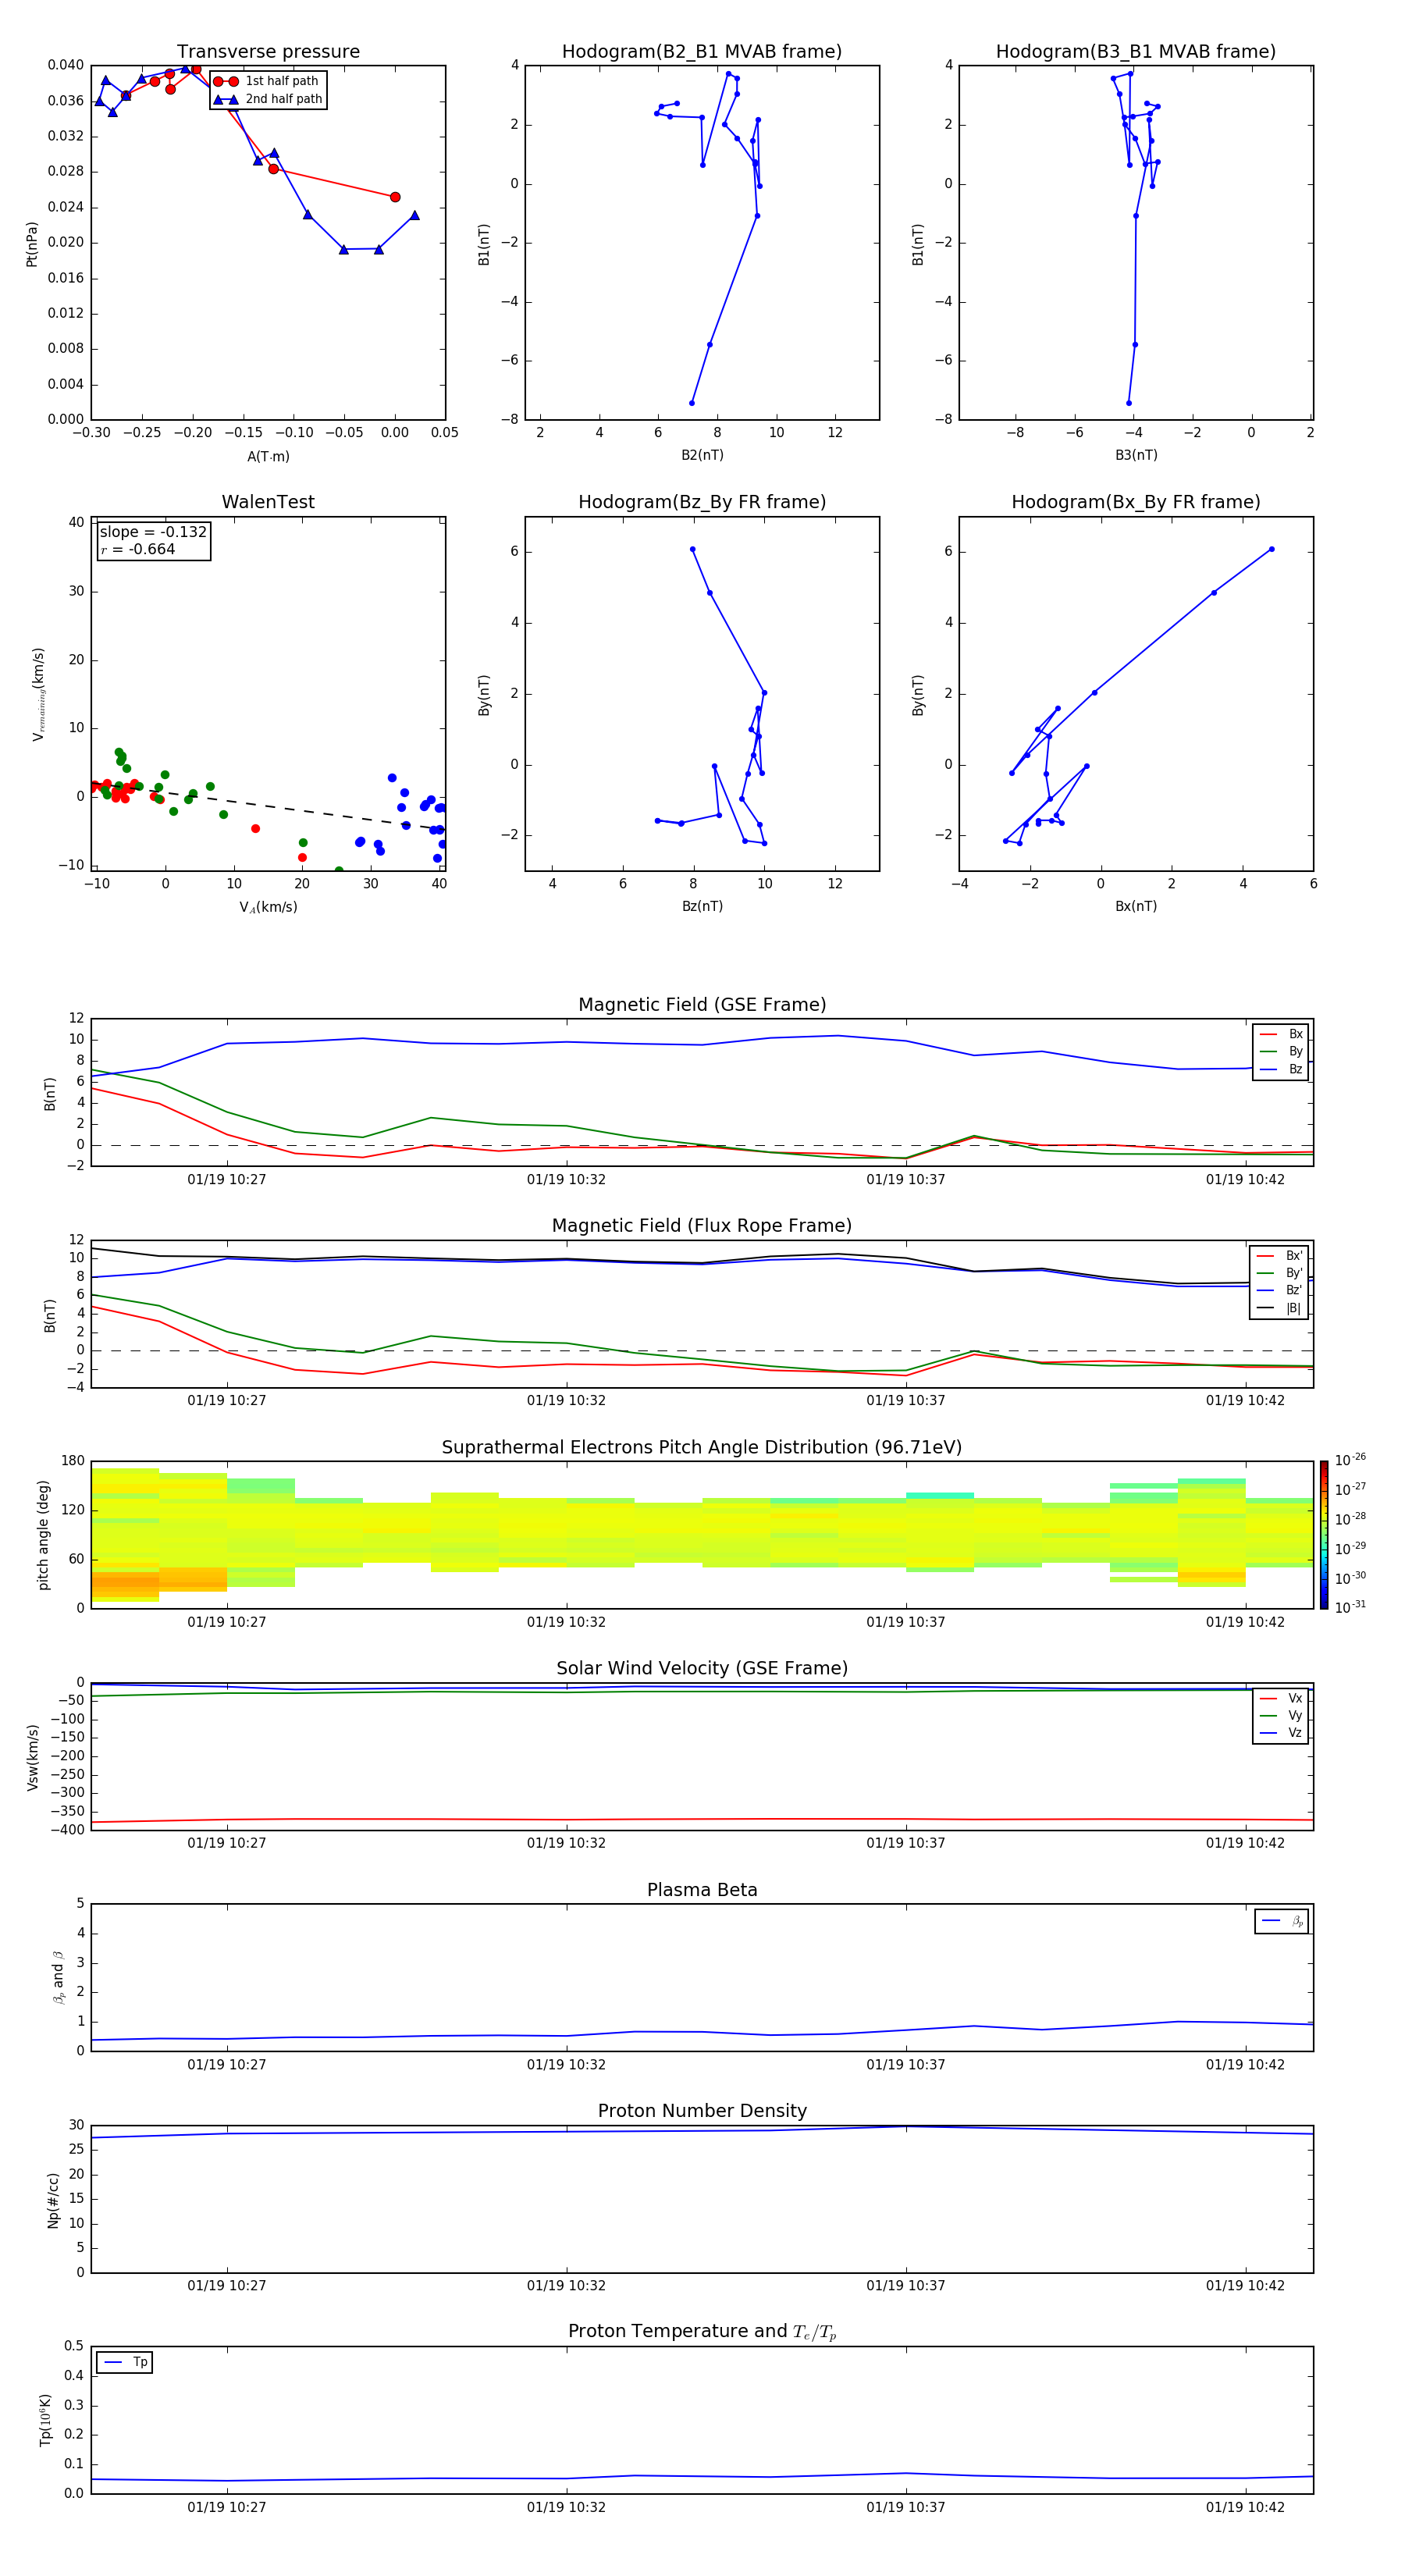1405x2576 pixels.
Task: Click the "Tp(10^6K)" y-axis label
Action: (x=45, y=2420)
